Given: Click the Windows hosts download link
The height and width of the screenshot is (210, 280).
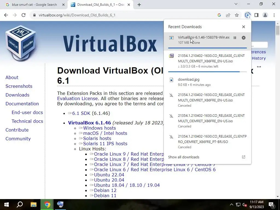Looking at the screenshot, I should coord(100,128).
